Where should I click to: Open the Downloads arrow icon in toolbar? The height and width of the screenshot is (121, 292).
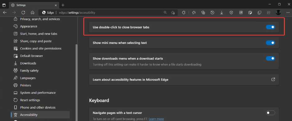(221, 13)
